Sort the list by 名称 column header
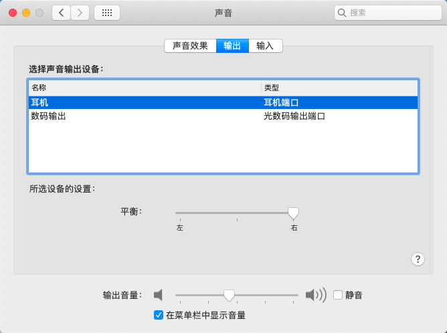Screen dimensions: 447x333 pos(144,88)
